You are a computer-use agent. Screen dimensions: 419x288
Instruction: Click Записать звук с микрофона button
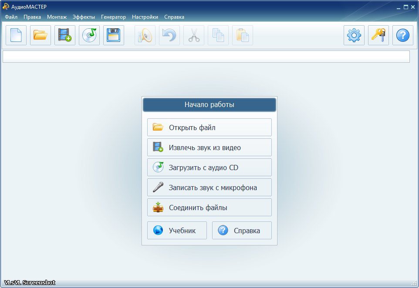point(209,188)
